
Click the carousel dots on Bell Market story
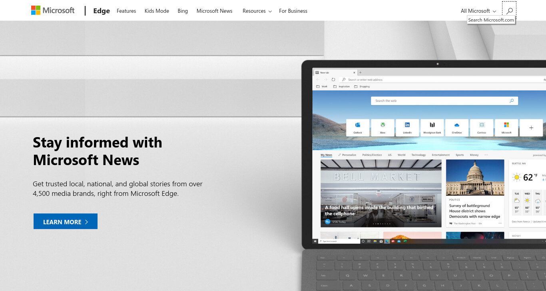381,224
